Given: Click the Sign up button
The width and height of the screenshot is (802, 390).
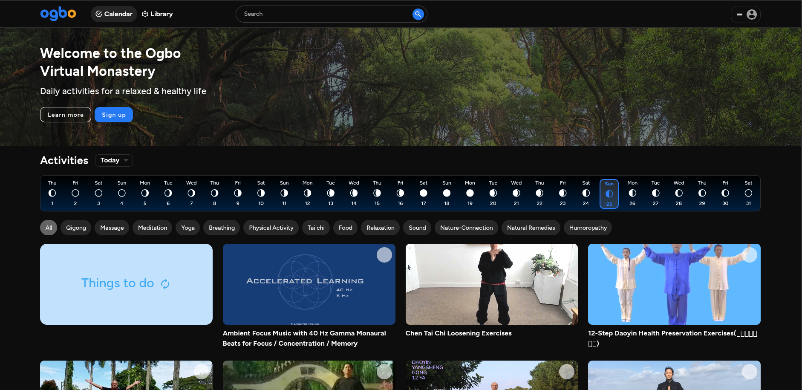Looking at the screenshot, I should click(113, 115).
